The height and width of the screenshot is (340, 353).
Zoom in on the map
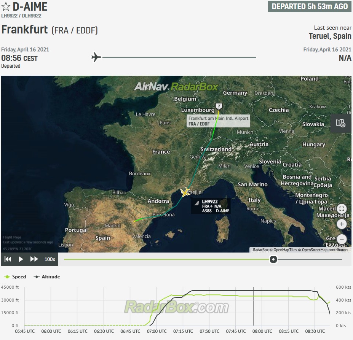click(x=342, y=224)
